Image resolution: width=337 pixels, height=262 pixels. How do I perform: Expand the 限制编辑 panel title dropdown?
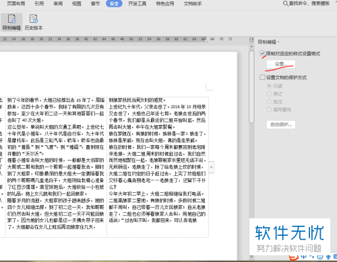point(278,42)
